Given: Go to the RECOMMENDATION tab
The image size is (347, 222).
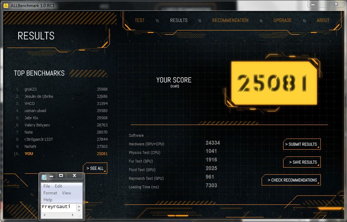Looking at the screenshot, I should (230, 20).
